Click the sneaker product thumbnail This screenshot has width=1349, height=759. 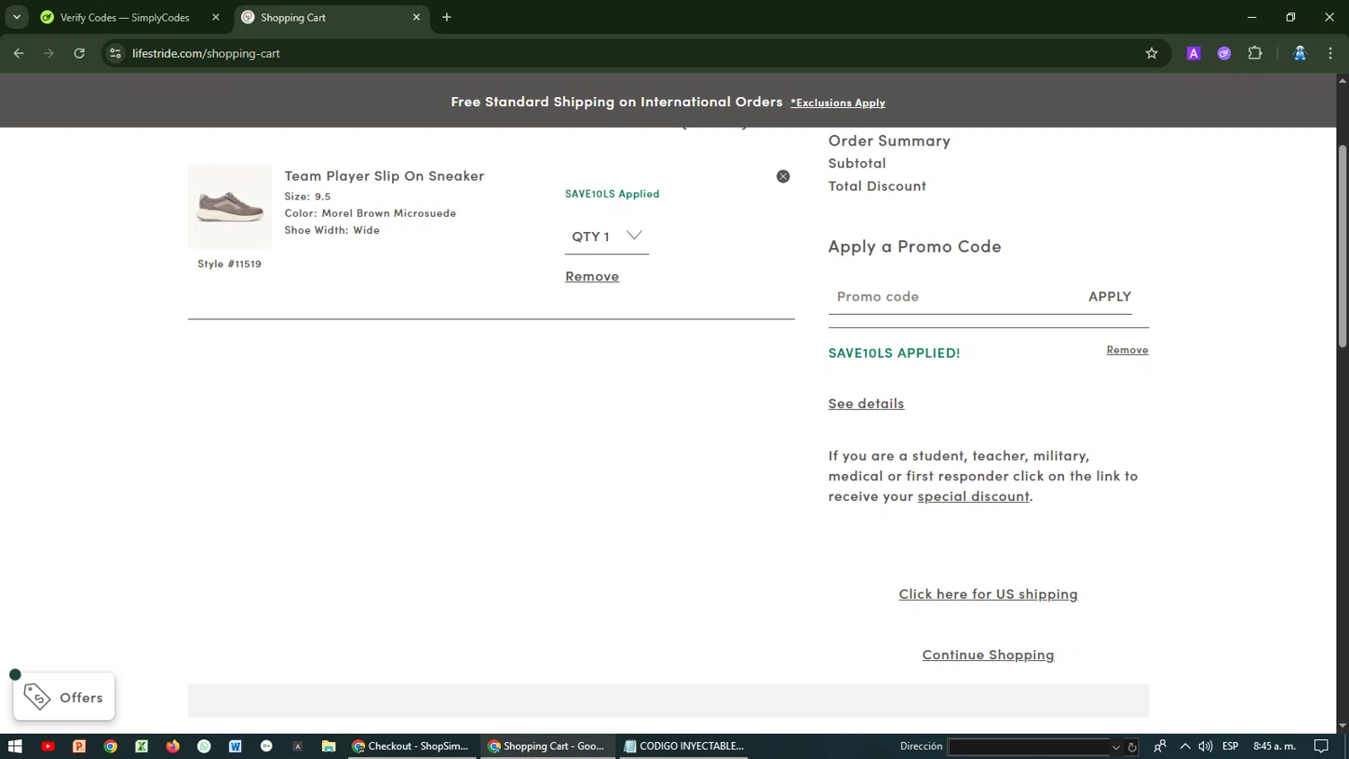[229, 207]
